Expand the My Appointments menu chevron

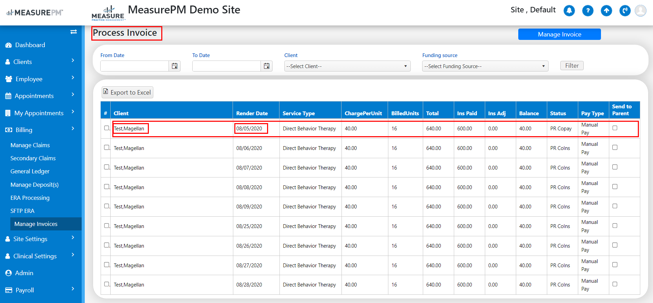click(73, 112)
